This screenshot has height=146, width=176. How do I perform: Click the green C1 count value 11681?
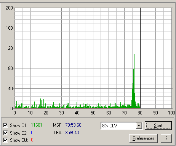tap(37, 125)
